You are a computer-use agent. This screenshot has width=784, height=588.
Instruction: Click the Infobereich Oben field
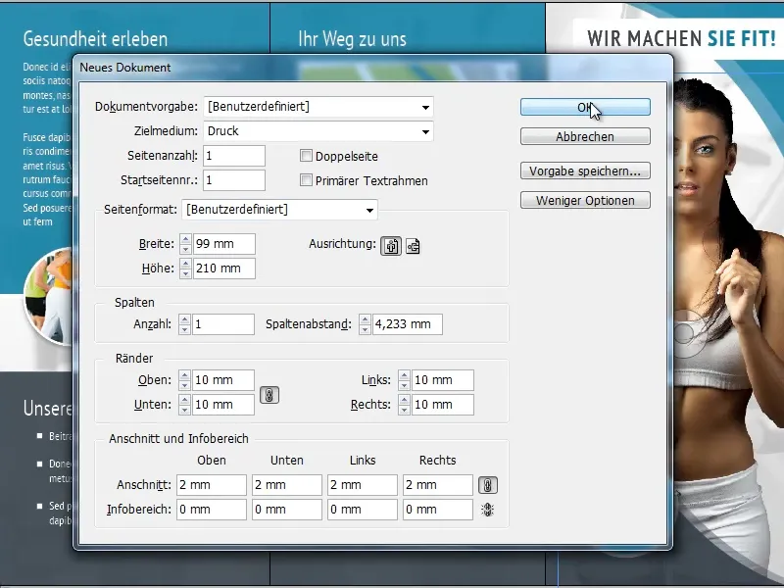[212, 510]
